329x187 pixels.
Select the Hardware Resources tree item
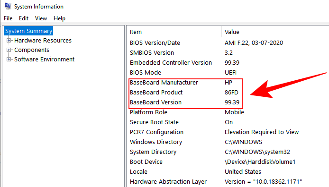coord(43,40)
